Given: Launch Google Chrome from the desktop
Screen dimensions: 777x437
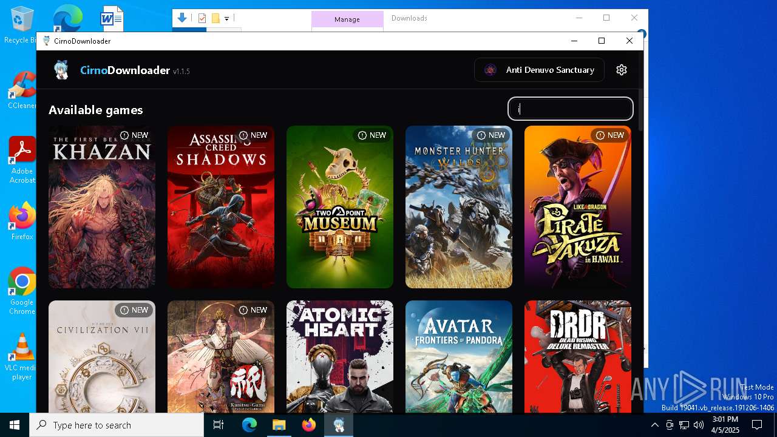Looking at the screenshot, I should click(x=22, y=291).
